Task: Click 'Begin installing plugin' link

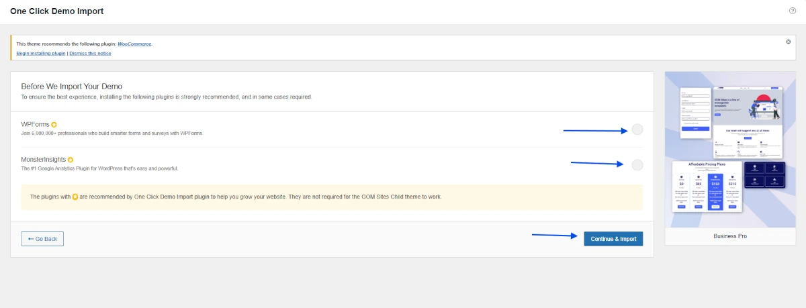Action: pos(41,53)
